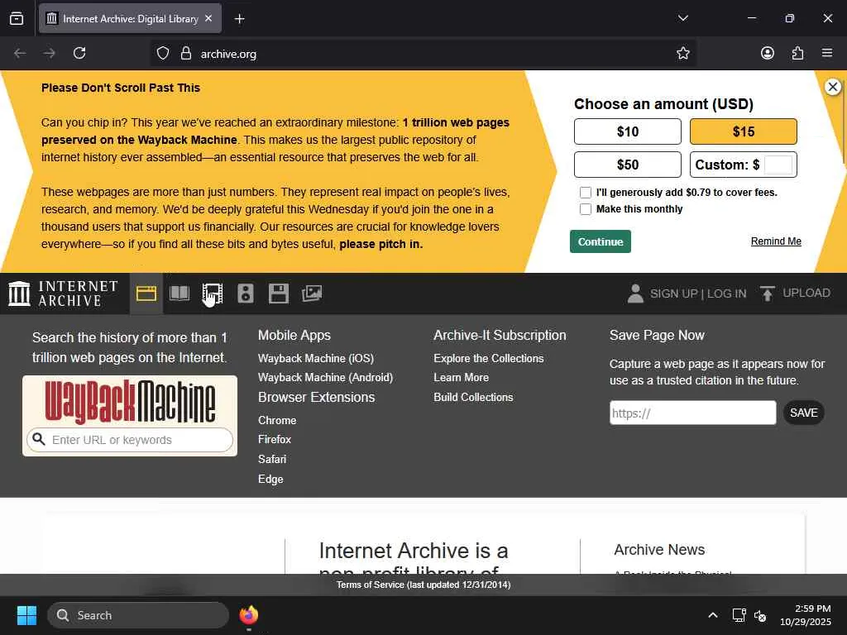The height and width of the screenshot is (635, 847).
Task: Open the Explore the Collections link
Action: point(488,359)
